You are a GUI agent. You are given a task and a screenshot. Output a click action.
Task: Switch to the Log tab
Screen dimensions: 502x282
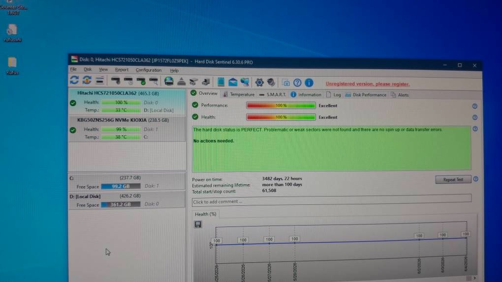[334, 95]
